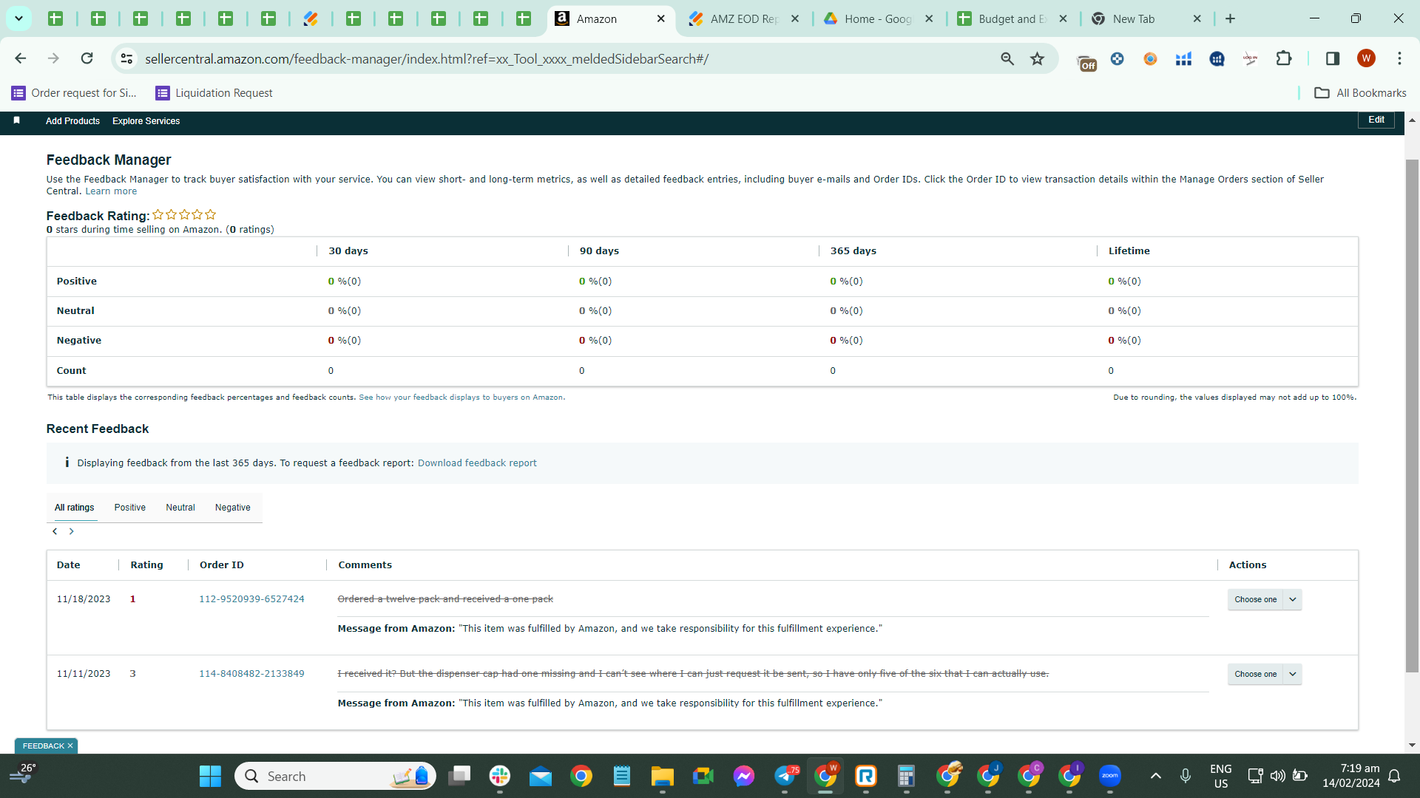
Task: Open order 112-9520939-6527424 details
Action: (251, 599)
